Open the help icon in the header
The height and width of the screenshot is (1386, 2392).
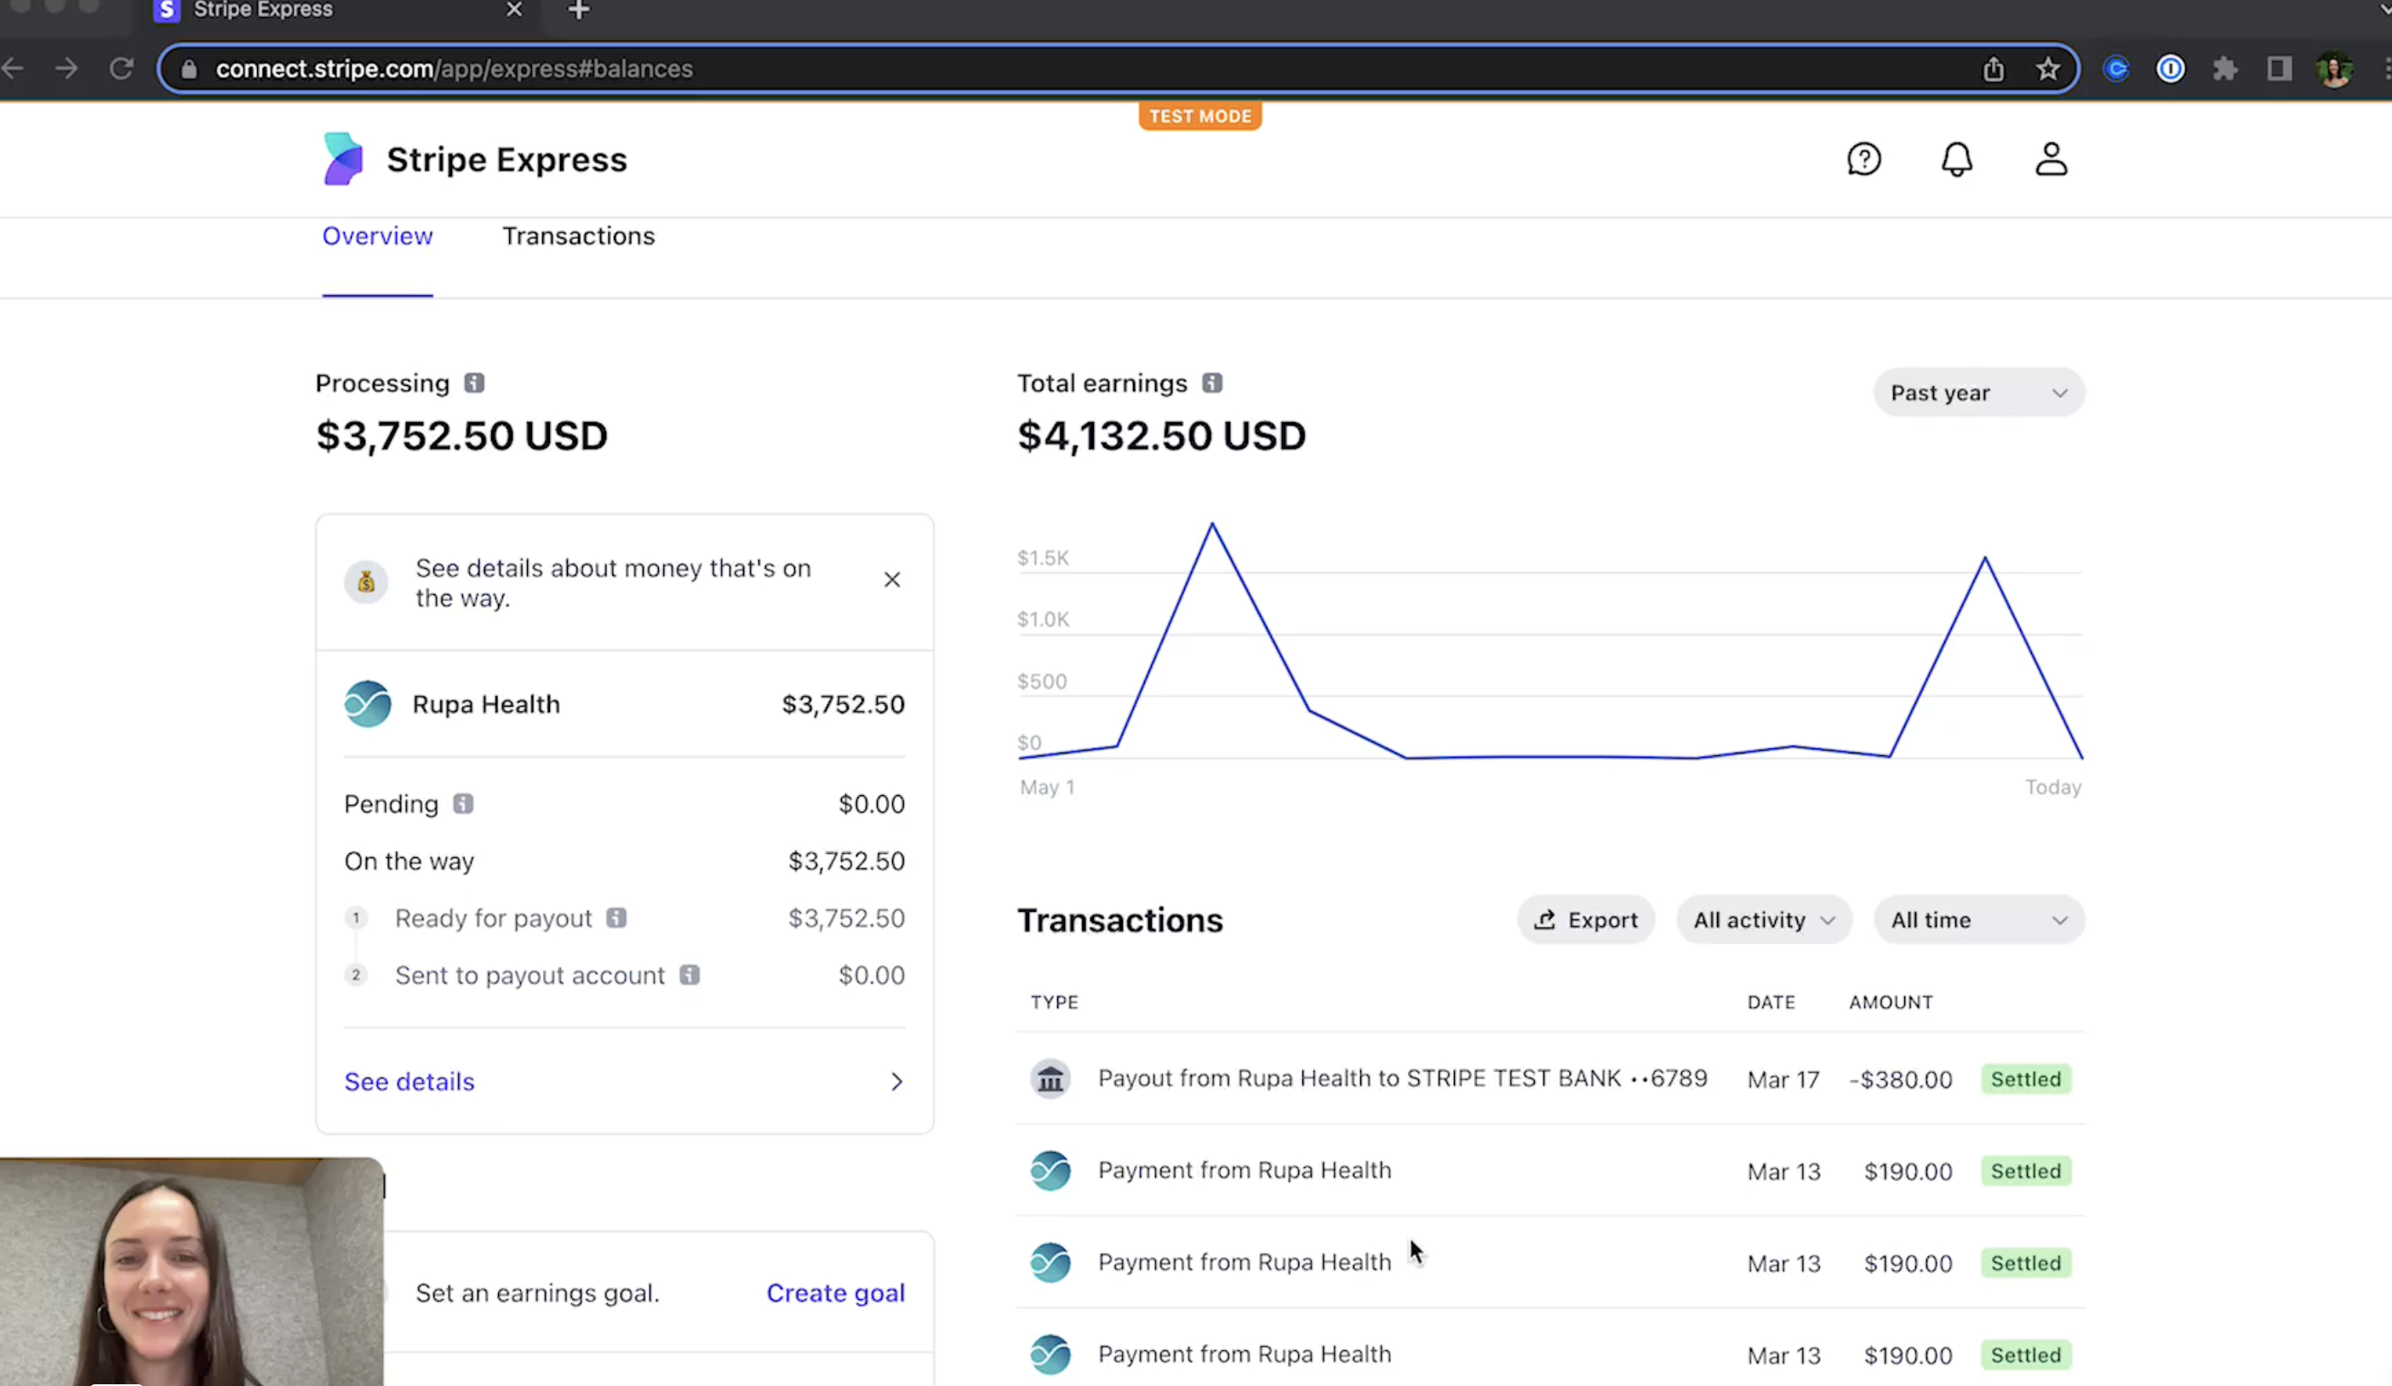(x=1864, y=158)
